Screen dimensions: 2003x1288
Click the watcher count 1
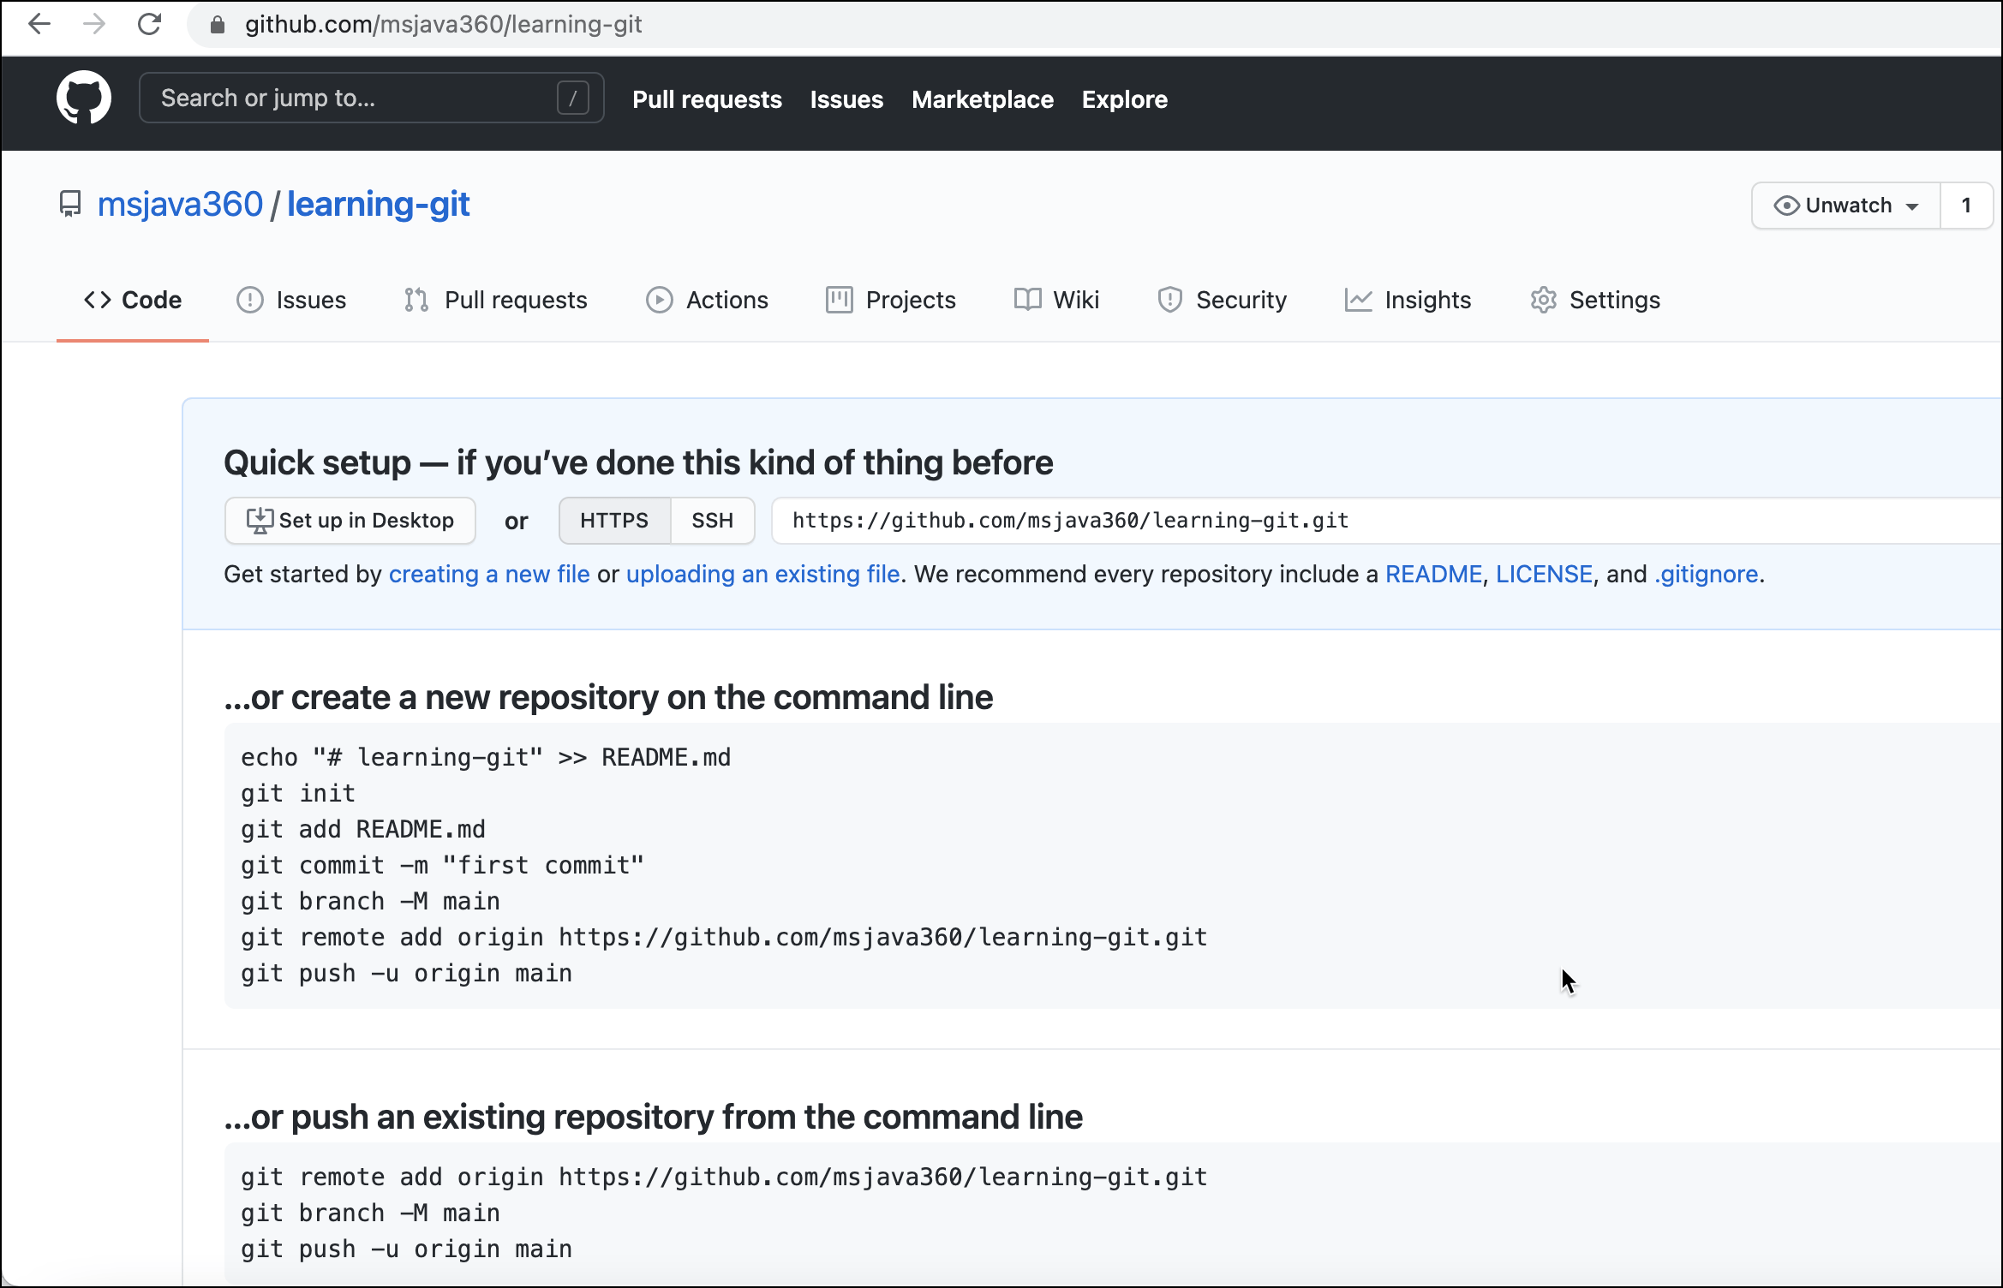click(x=1966, y=206)
